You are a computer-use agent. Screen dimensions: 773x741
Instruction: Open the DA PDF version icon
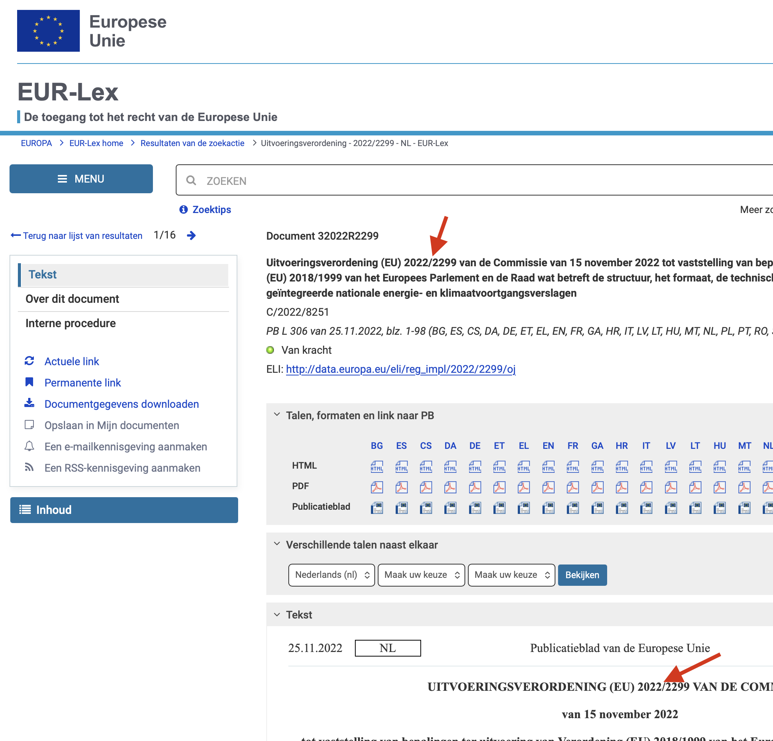click(450, 487)
